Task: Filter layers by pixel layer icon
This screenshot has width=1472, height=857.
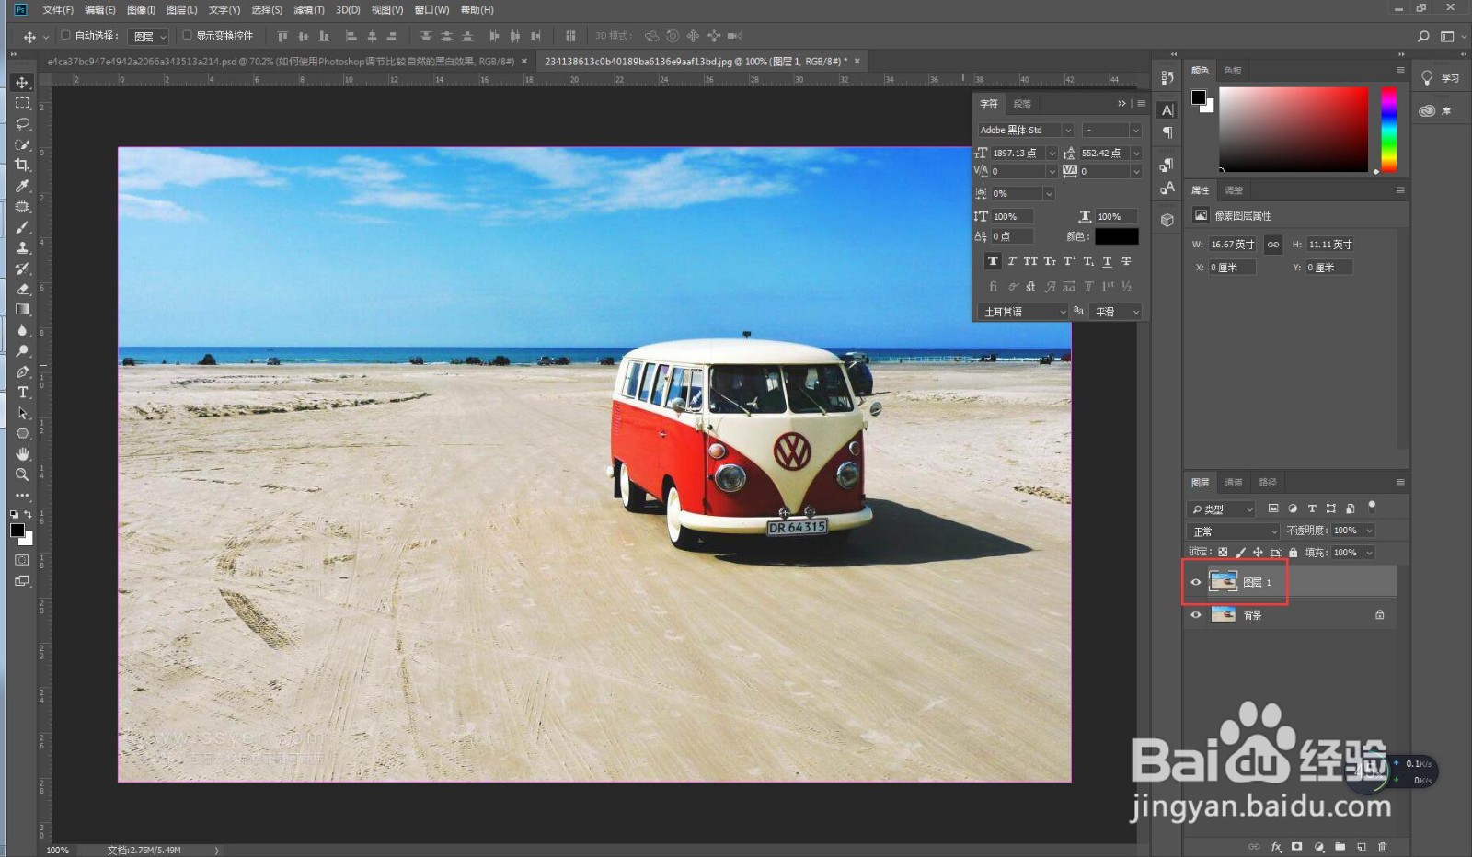Action: click(1273, 508)
